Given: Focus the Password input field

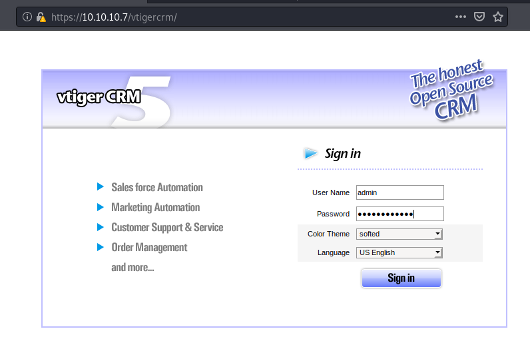Looking at the screenshot, I should (x=400, y=214).
